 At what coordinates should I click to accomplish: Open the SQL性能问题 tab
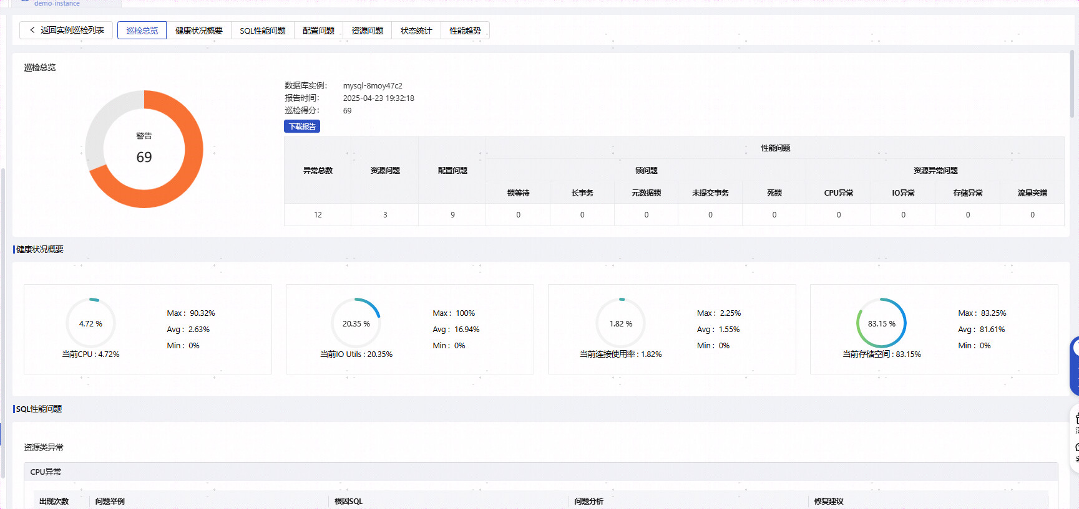pos(262,31)
